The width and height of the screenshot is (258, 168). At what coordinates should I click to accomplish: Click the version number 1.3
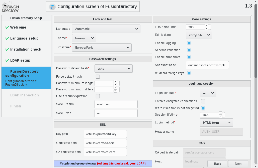click(248, 6)
